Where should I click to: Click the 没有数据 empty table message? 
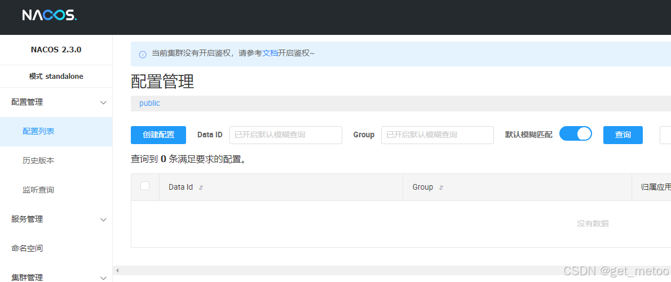point(593,223)
